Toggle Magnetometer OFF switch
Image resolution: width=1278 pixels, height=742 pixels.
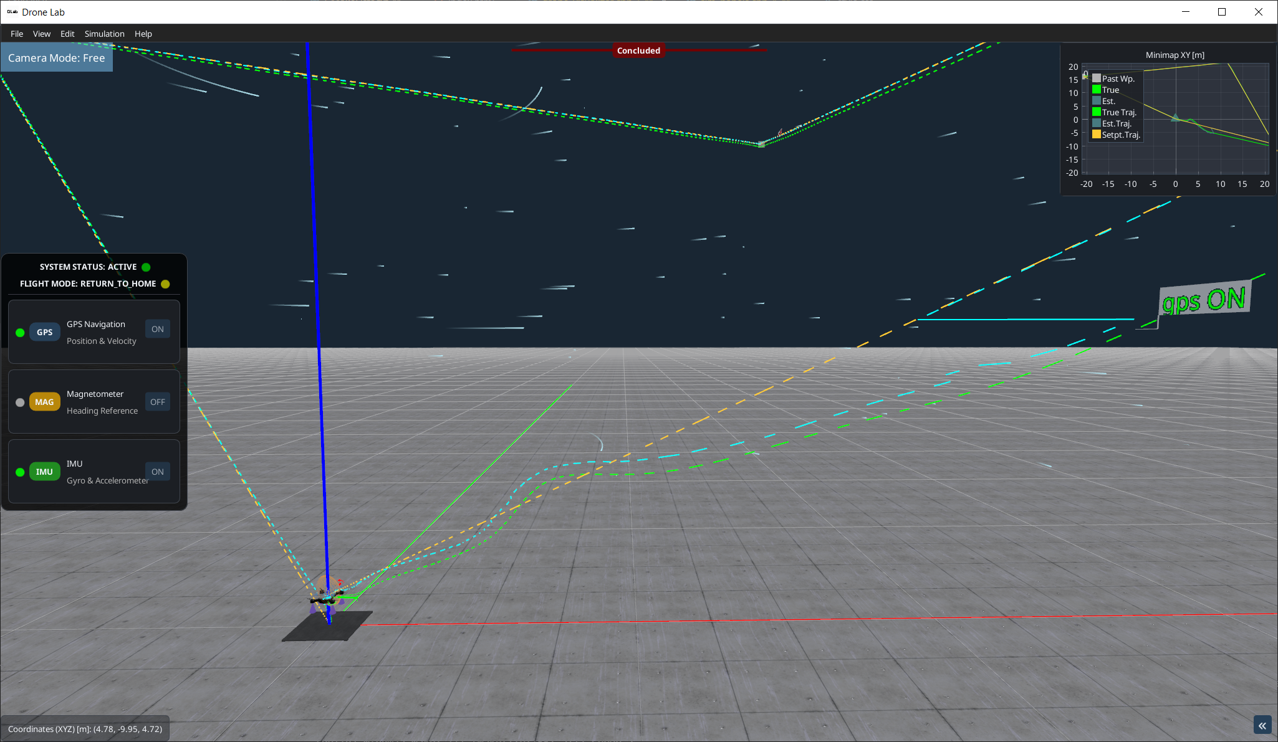[158, 402]
